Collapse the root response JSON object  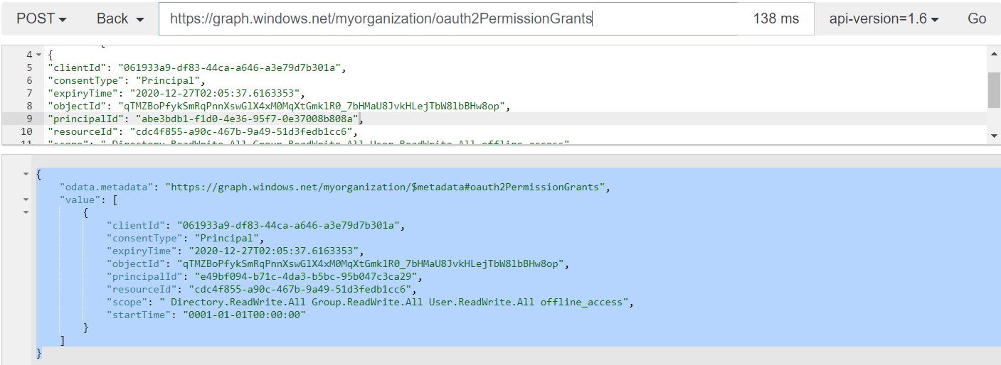(x=26, y=174)
